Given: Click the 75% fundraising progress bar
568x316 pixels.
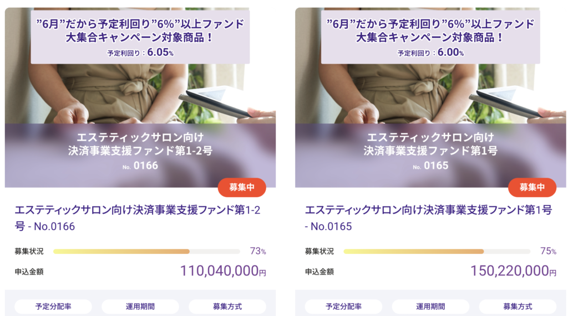Looking at the screenshot, I should [437, 251].
